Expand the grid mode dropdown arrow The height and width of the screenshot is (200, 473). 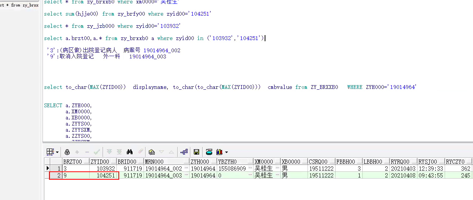coord(57,152)
